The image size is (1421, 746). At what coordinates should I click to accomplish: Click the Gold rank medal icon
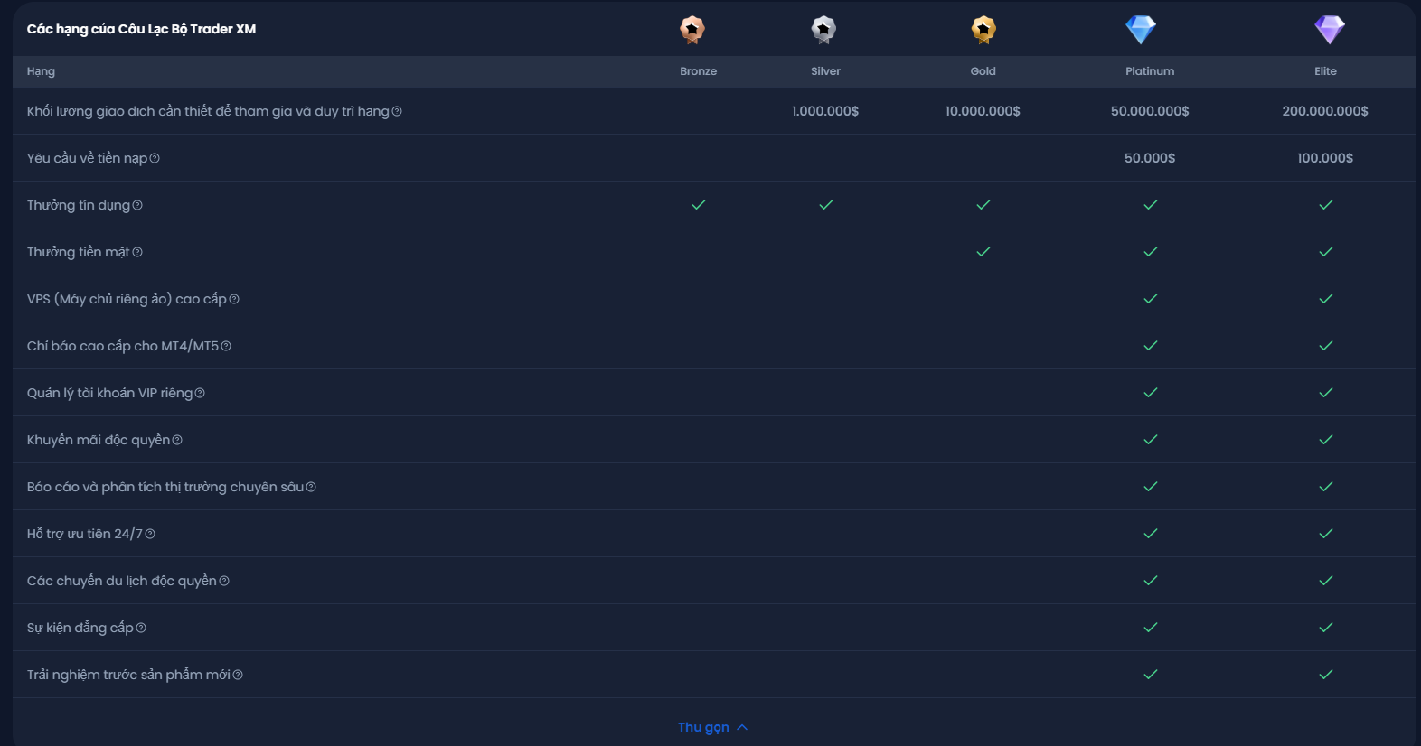pyautogui.click(x=983, y=30)
